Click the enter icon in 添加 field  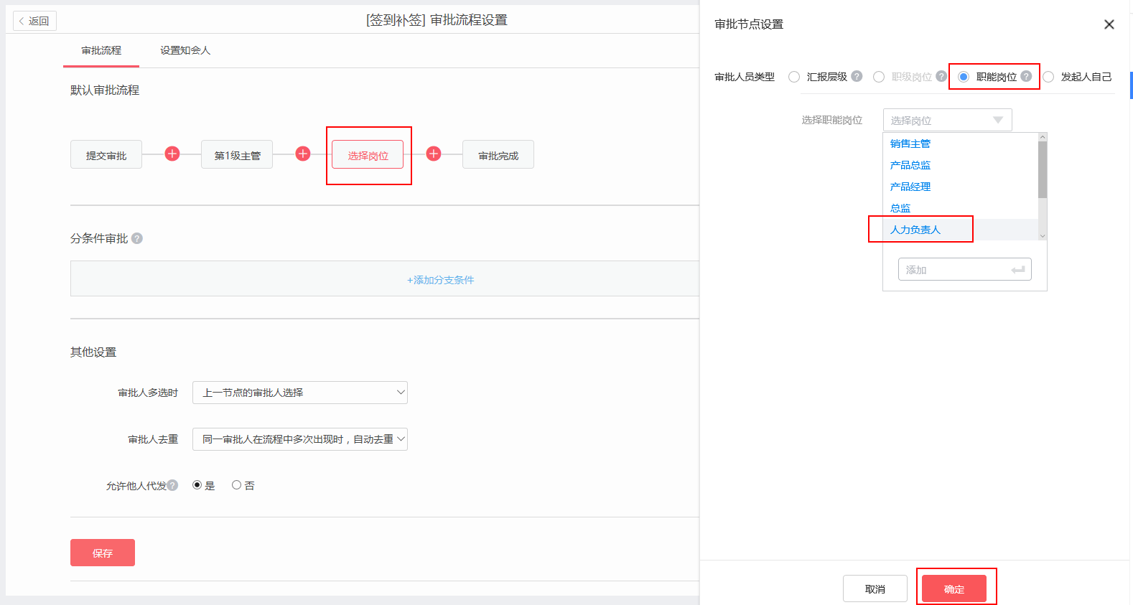point(1017,270)
